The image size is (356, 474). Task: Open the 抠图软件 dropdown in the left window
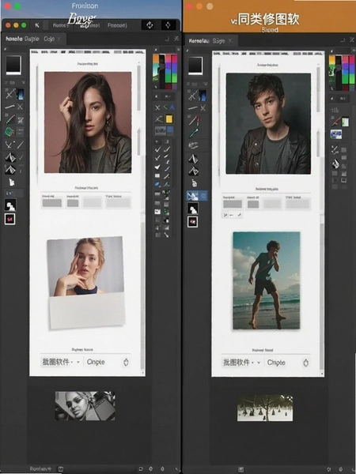tap(61, 362)
